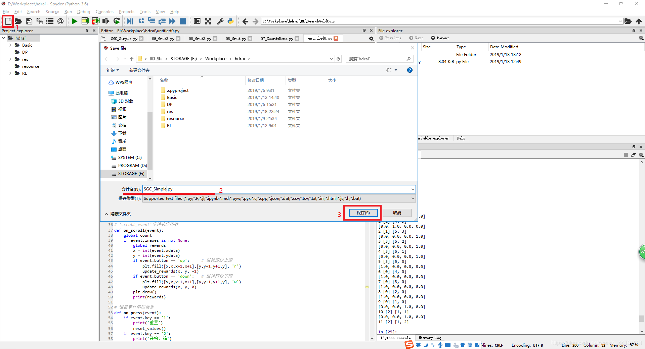
Task: Click Sogou IME 英 language indicator
Action: pyautogui.click(x=418, y=345)
